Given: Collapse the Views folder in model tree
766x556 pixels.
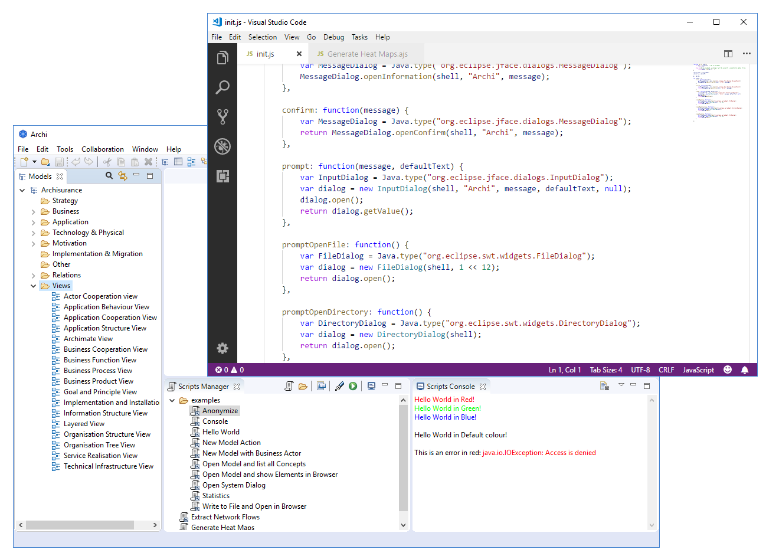Looking at the screenshot, I should pos(34,286).
